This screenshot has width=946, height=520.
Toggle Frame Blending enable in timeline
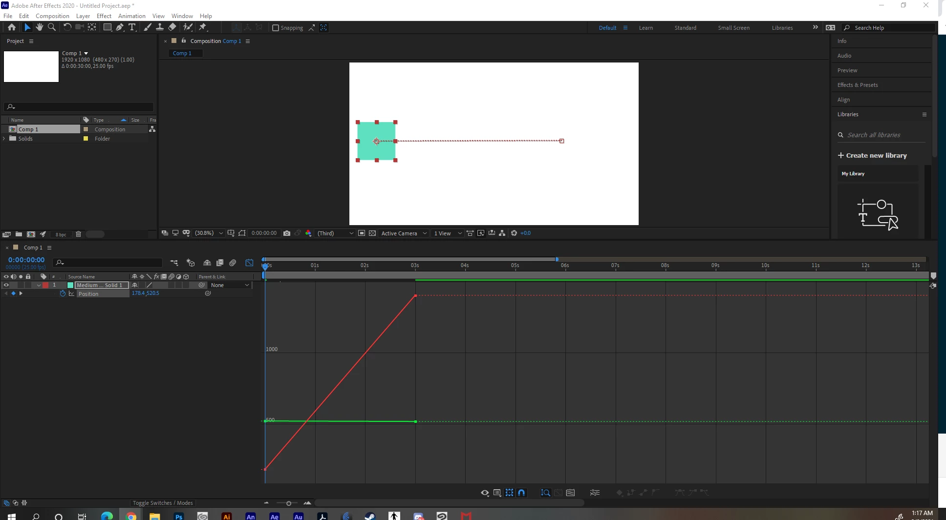(220, 263)
